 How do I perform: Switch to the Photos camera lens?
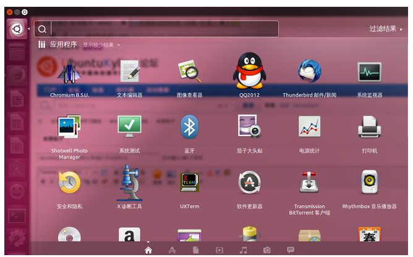click(x=267, y=250)
